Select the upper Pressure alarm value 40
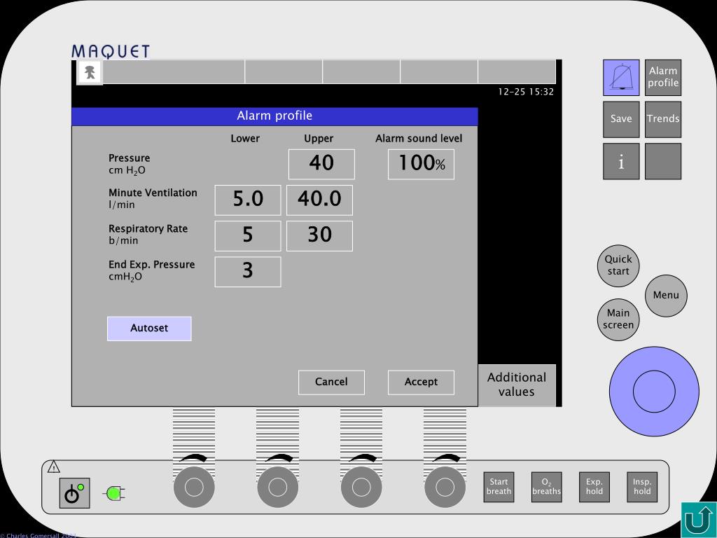The height and width of the screenshot is (538, 717). [321, 164]
